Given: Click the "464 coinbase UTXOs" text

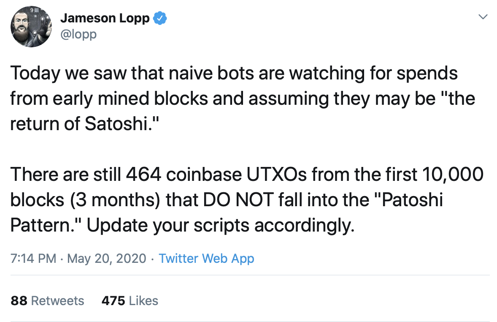Looking at the screenshot, I should (x=216, y=175).
